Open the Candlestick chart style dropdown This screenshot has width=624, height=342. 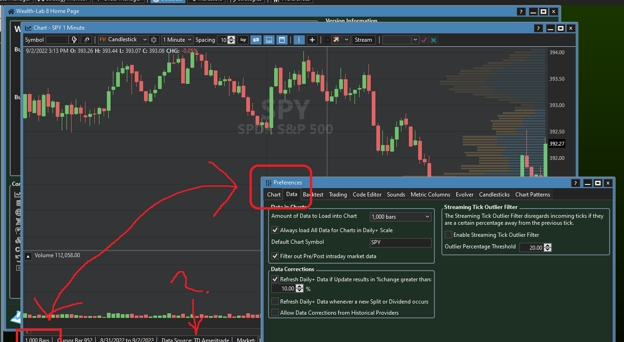click(x=123, y=40)
